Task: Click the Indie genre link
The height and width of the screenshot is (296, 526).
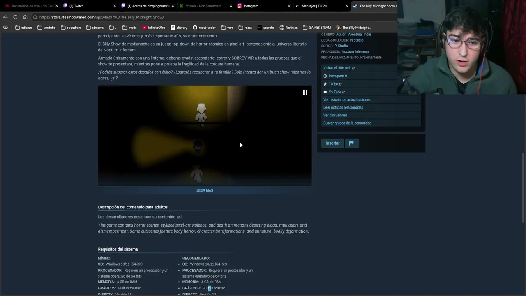Action: coord(367,35)
